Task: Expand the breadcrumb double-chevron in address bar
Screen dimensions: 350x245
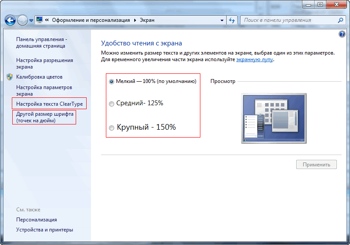Action: [47, 20]
